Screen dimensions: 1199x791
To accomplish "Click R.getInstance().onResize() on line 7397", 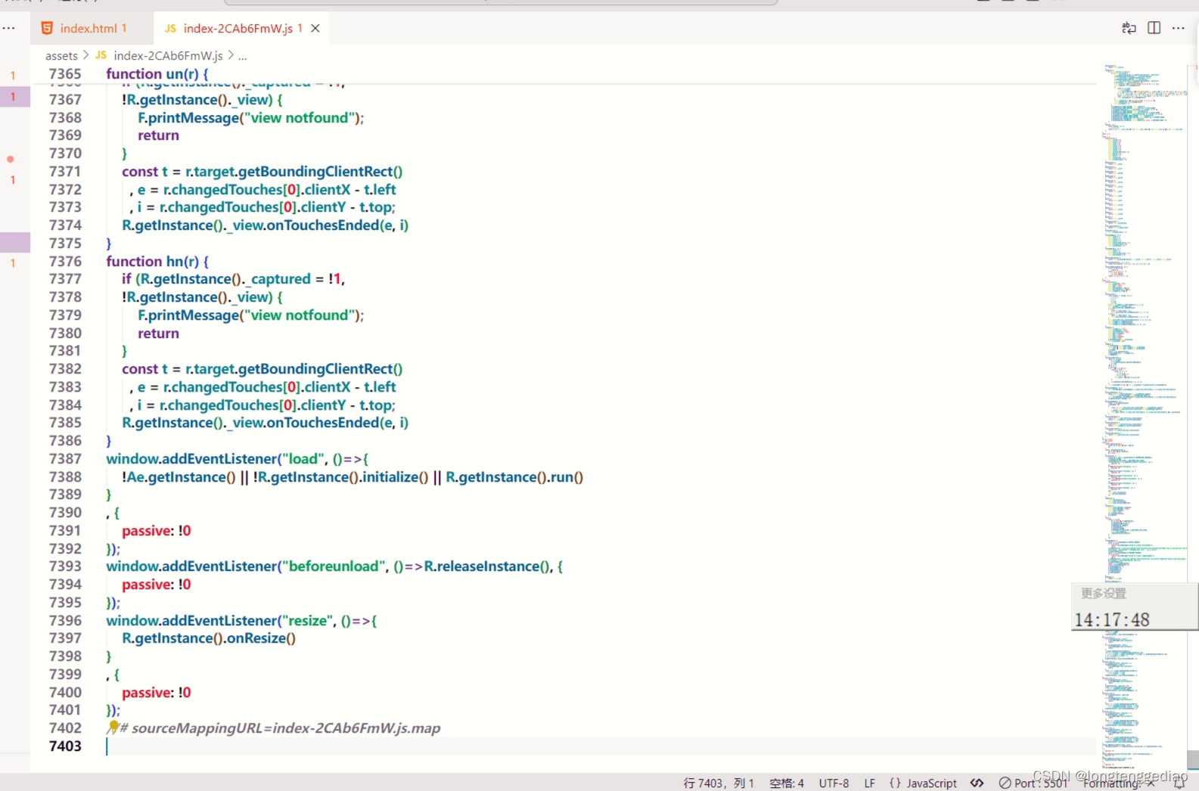I will pos(209,638).
